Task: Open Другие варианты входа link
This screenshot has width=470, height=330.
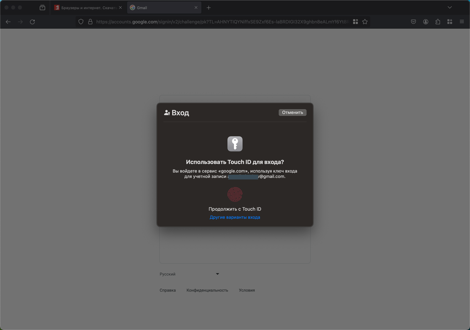Action: pos(235,217)
